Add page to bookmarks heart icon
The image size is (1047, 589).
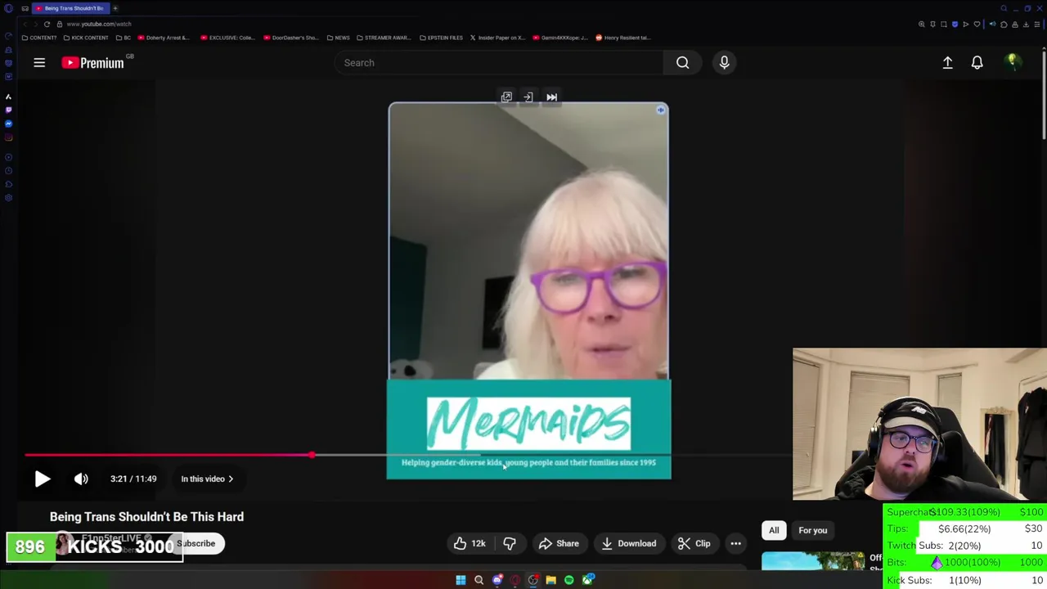click(x=977, y=25)
